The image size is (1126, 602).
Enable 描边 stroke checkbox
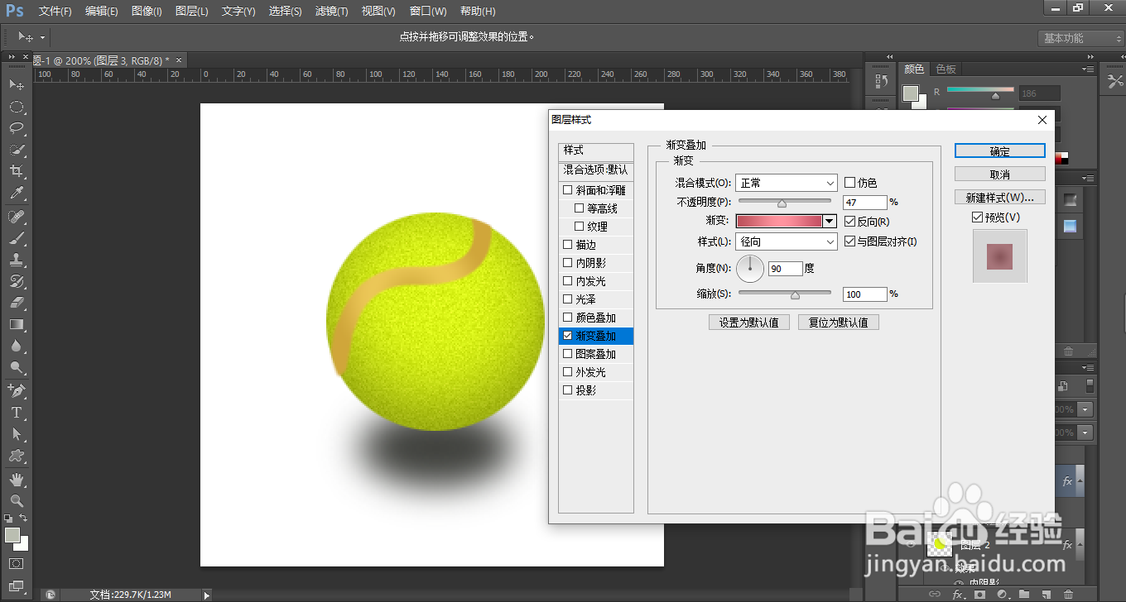point(567,245)
